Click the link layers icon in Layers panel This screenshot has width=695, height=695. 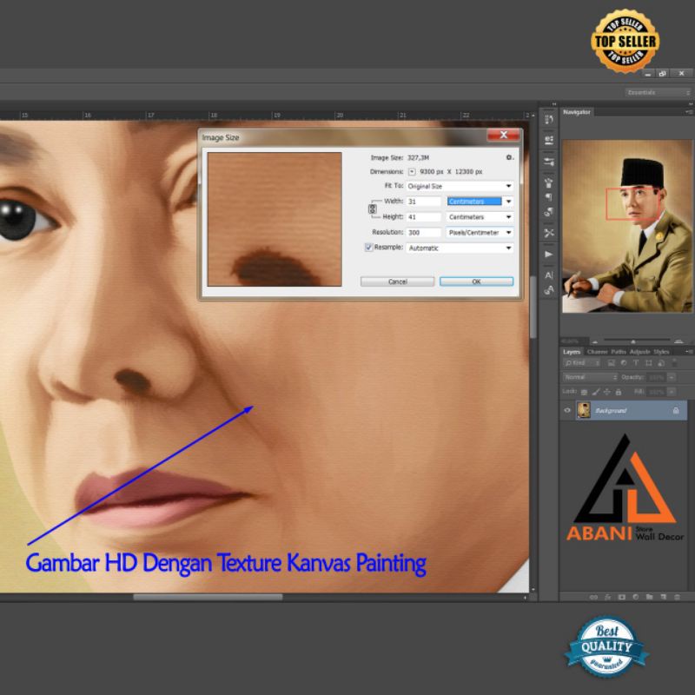(x=594, y=597)
